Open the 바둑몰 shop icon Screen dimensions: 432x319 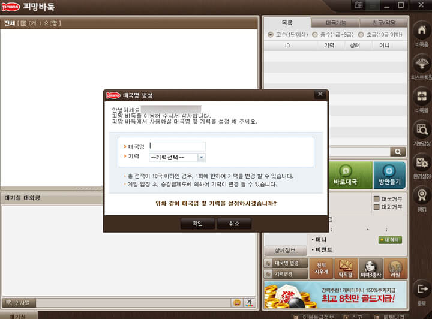pos(422,97)
